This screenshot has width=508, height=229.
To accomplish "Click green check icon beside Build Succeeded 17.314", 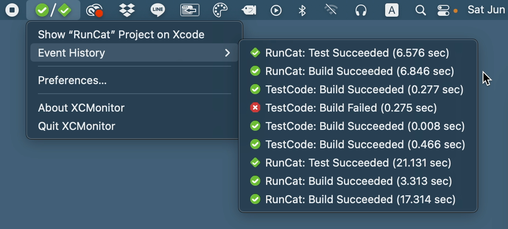I will (x=255, y=199).
